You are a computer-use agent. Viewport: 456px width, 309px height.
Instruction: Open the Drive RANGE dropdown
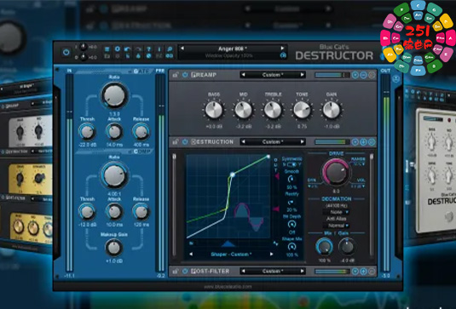click(359, 164)
